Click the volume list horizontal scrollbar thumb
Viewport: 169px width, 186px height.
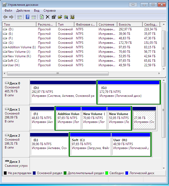[58, 73]
